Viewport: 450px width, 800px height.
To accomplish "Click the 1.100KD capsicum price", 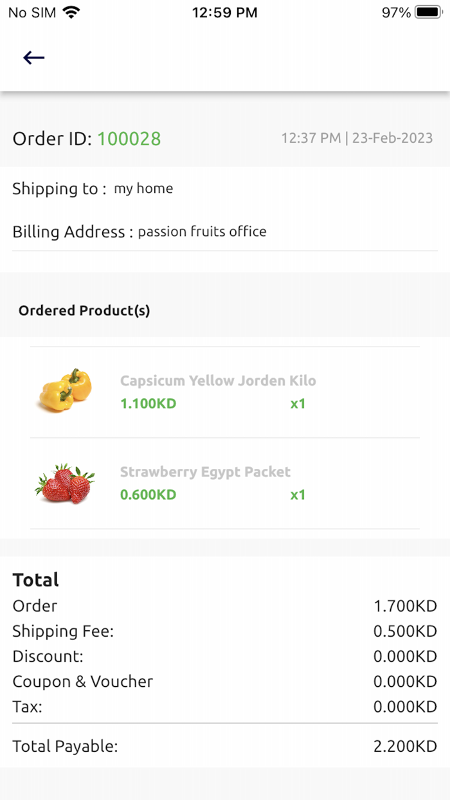I will pos(147,404).
